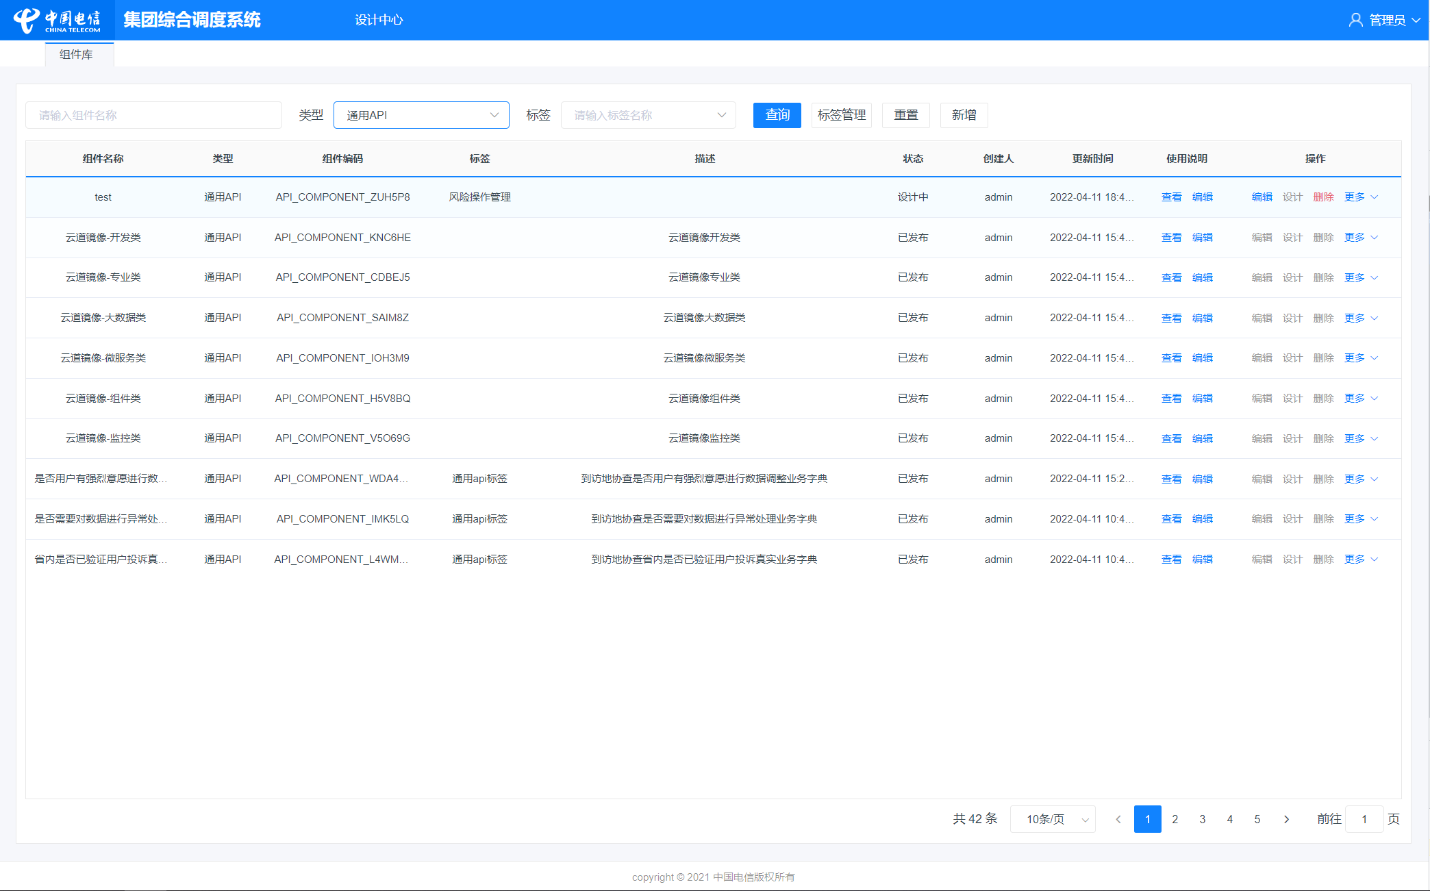
Task: Expand 更多 for 云道镜像-监控类
Action: coord(1361,438)
